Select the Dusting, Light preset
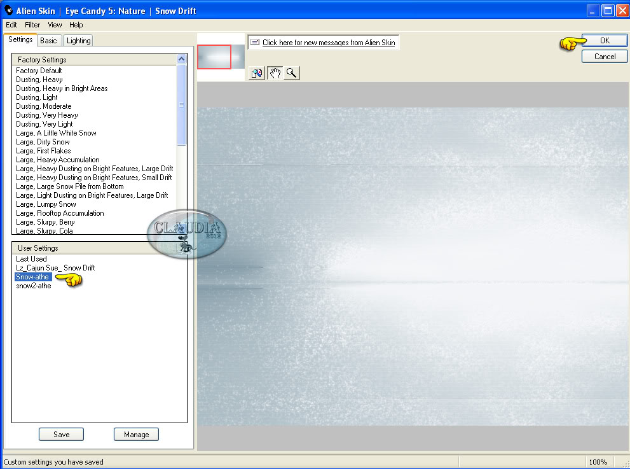The width and height of the screenshot is (630, 469). point(37,97)
